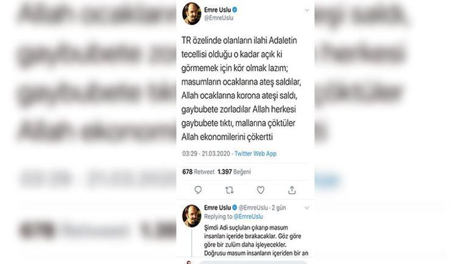Open reply tweet profile avatar
The height and width of the screenshot is (264, 469).
[x=192, y=216]
